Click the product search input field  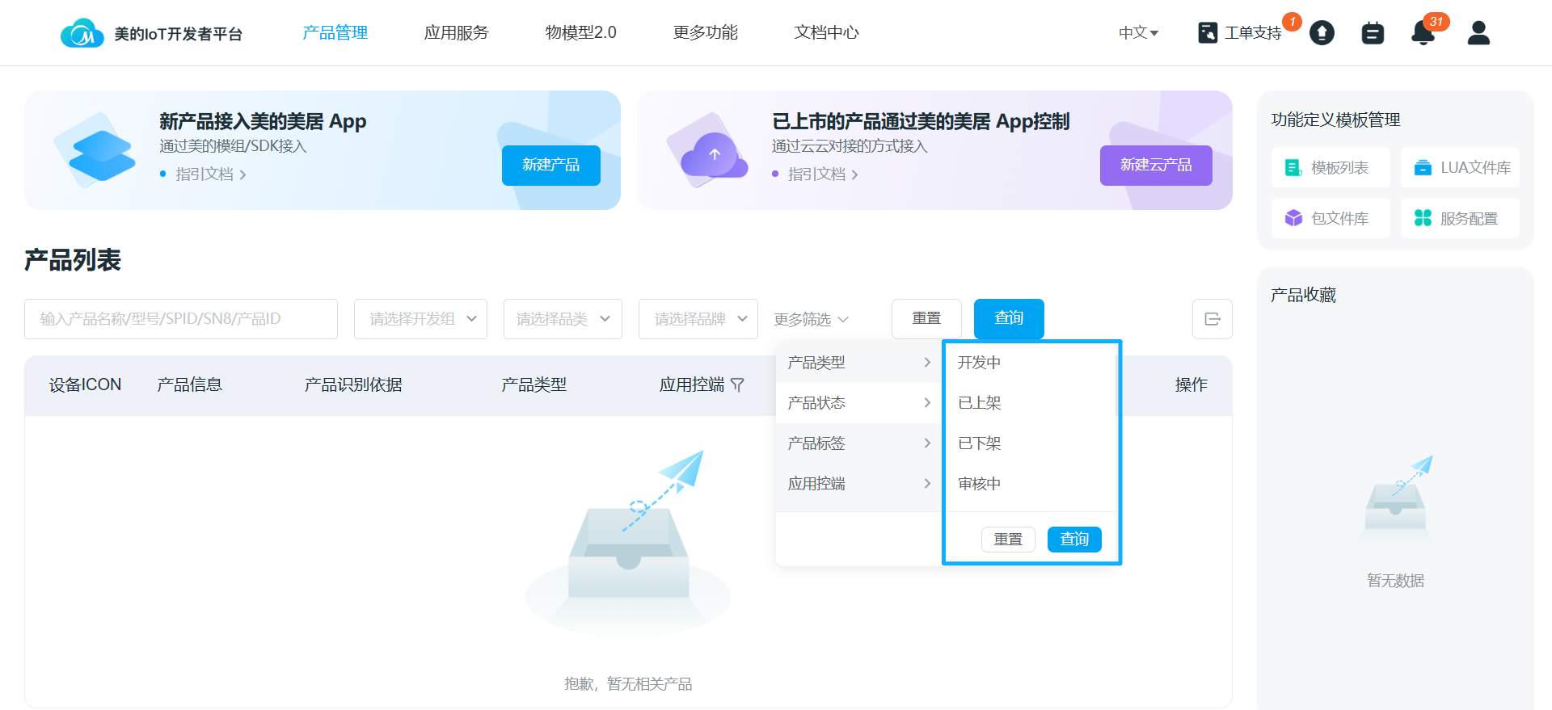coord(181,319)
